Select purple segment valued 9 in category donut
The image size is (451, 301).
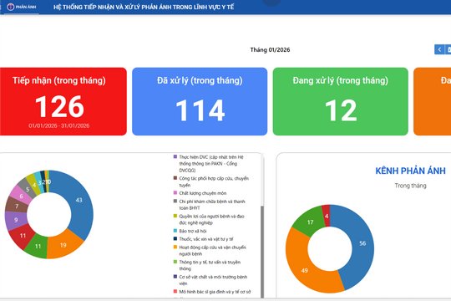tap(16, 220)
